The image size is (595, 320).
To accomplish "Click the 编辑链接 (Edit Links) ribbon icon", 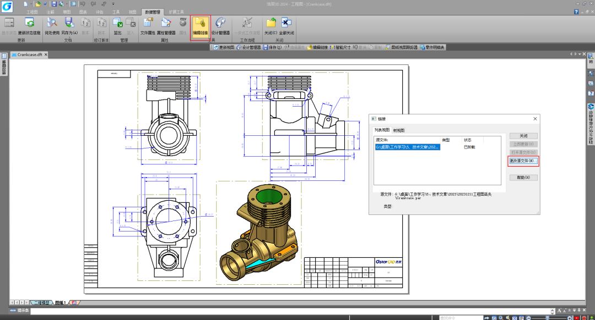I will [x=201, y=26].
